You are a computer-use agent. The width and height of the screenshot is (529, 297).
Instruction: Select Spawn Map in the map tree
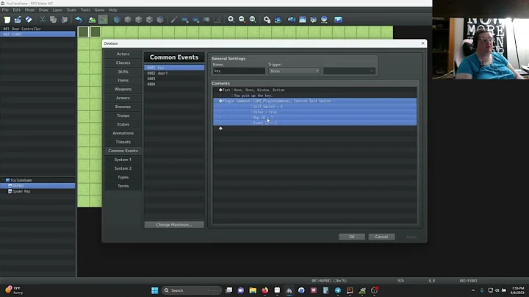(21, 191)
